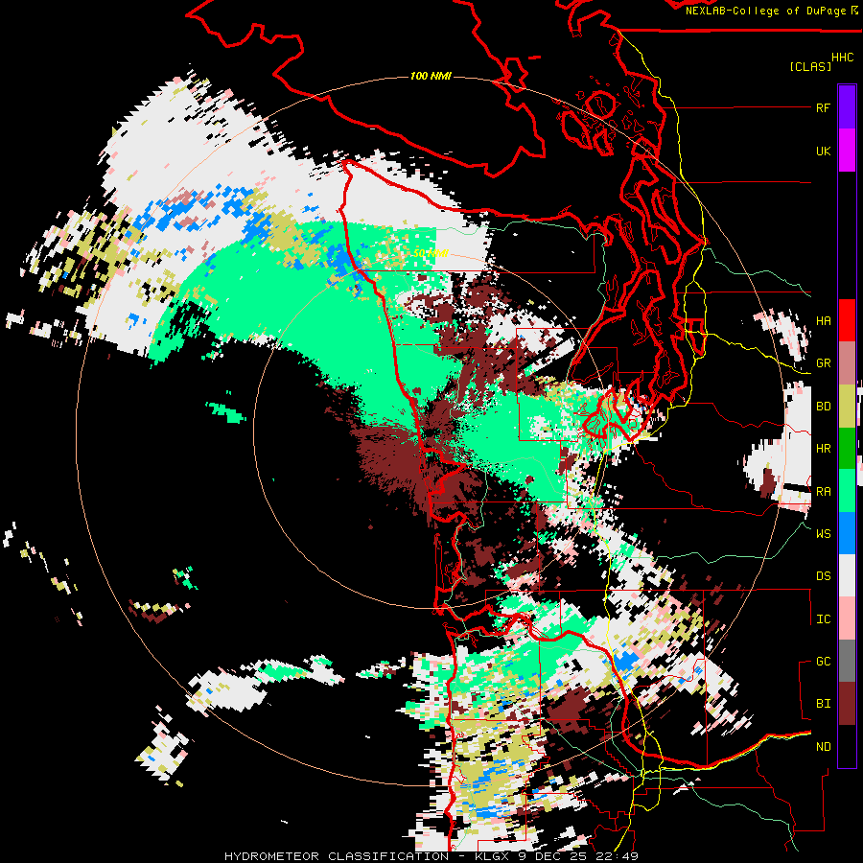Screen dimensions: 863x863
Task: Select the GC gray legend swatch
Action: click(x=847, y=661)
